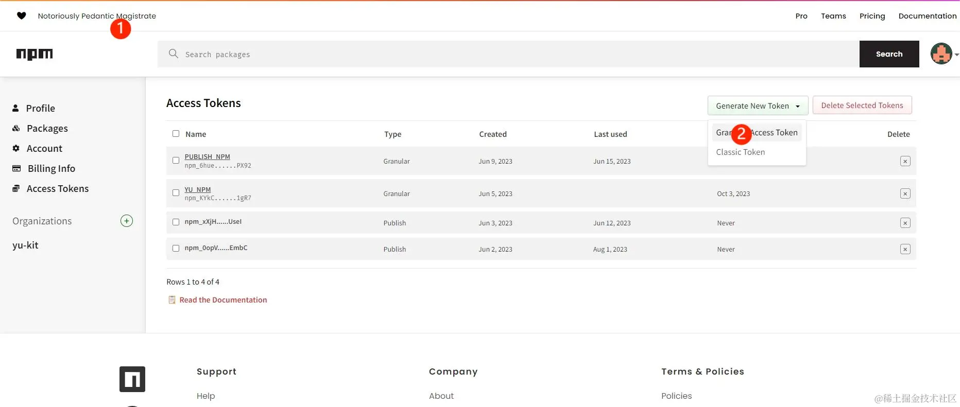The width and height of the screenshot is (960, 407).
Task: Click the search magnifier icon
Action: pyautogui.click(x=174, y=54)
